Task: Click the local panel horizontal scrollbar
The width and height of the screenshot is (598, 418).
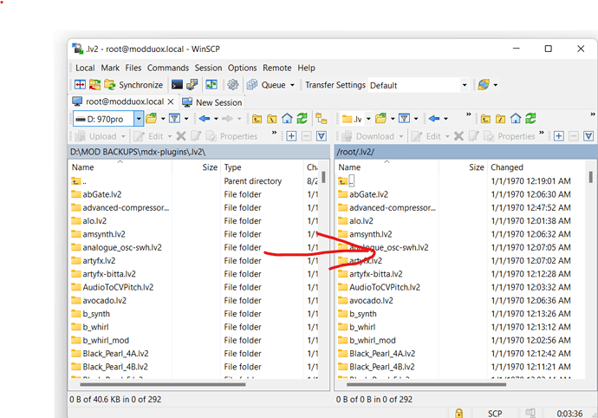Action: pyautogui.click(x=163, y=384)
